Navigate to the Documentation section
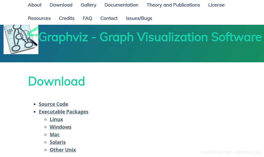Image resolution: width=264 pixels, height=157 pixels. pyautogui.click(x=121, y=5)
